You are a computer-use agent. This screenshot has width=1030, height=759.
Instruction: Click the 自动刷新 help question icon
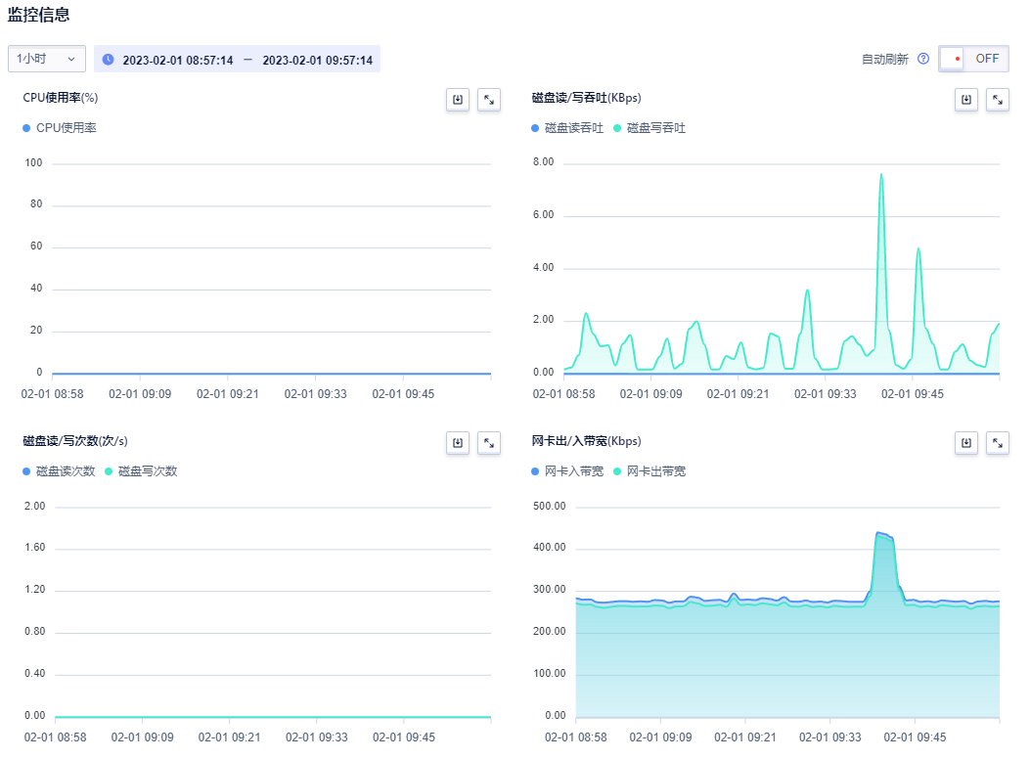[923, 59]
